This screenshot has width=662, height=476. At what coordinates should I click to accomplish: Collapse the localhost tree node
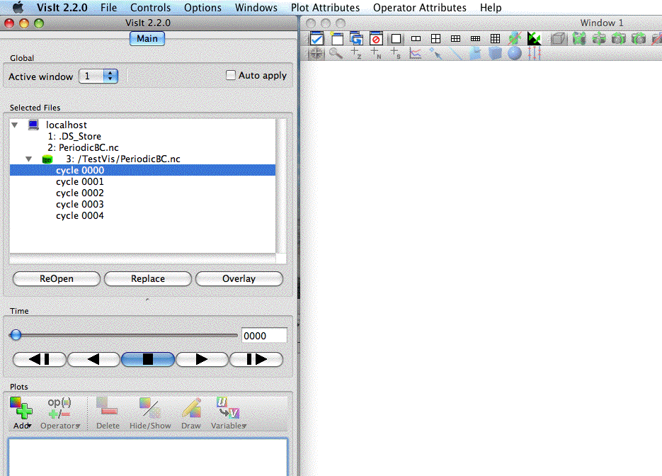tap(15, 125)
